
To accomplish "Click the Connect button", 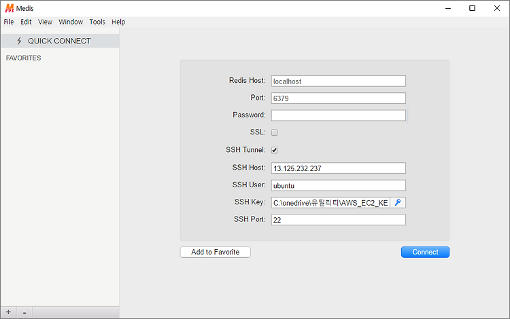I will point(425,252).
